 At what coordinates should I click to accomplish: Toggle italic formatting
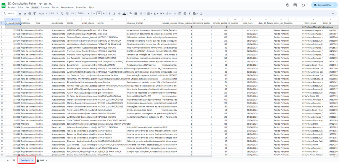tap(114, 13)
